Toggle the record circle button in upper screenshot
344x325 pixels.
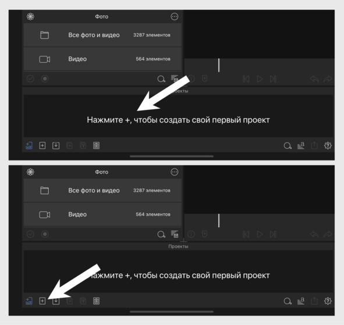click(45, 78)
